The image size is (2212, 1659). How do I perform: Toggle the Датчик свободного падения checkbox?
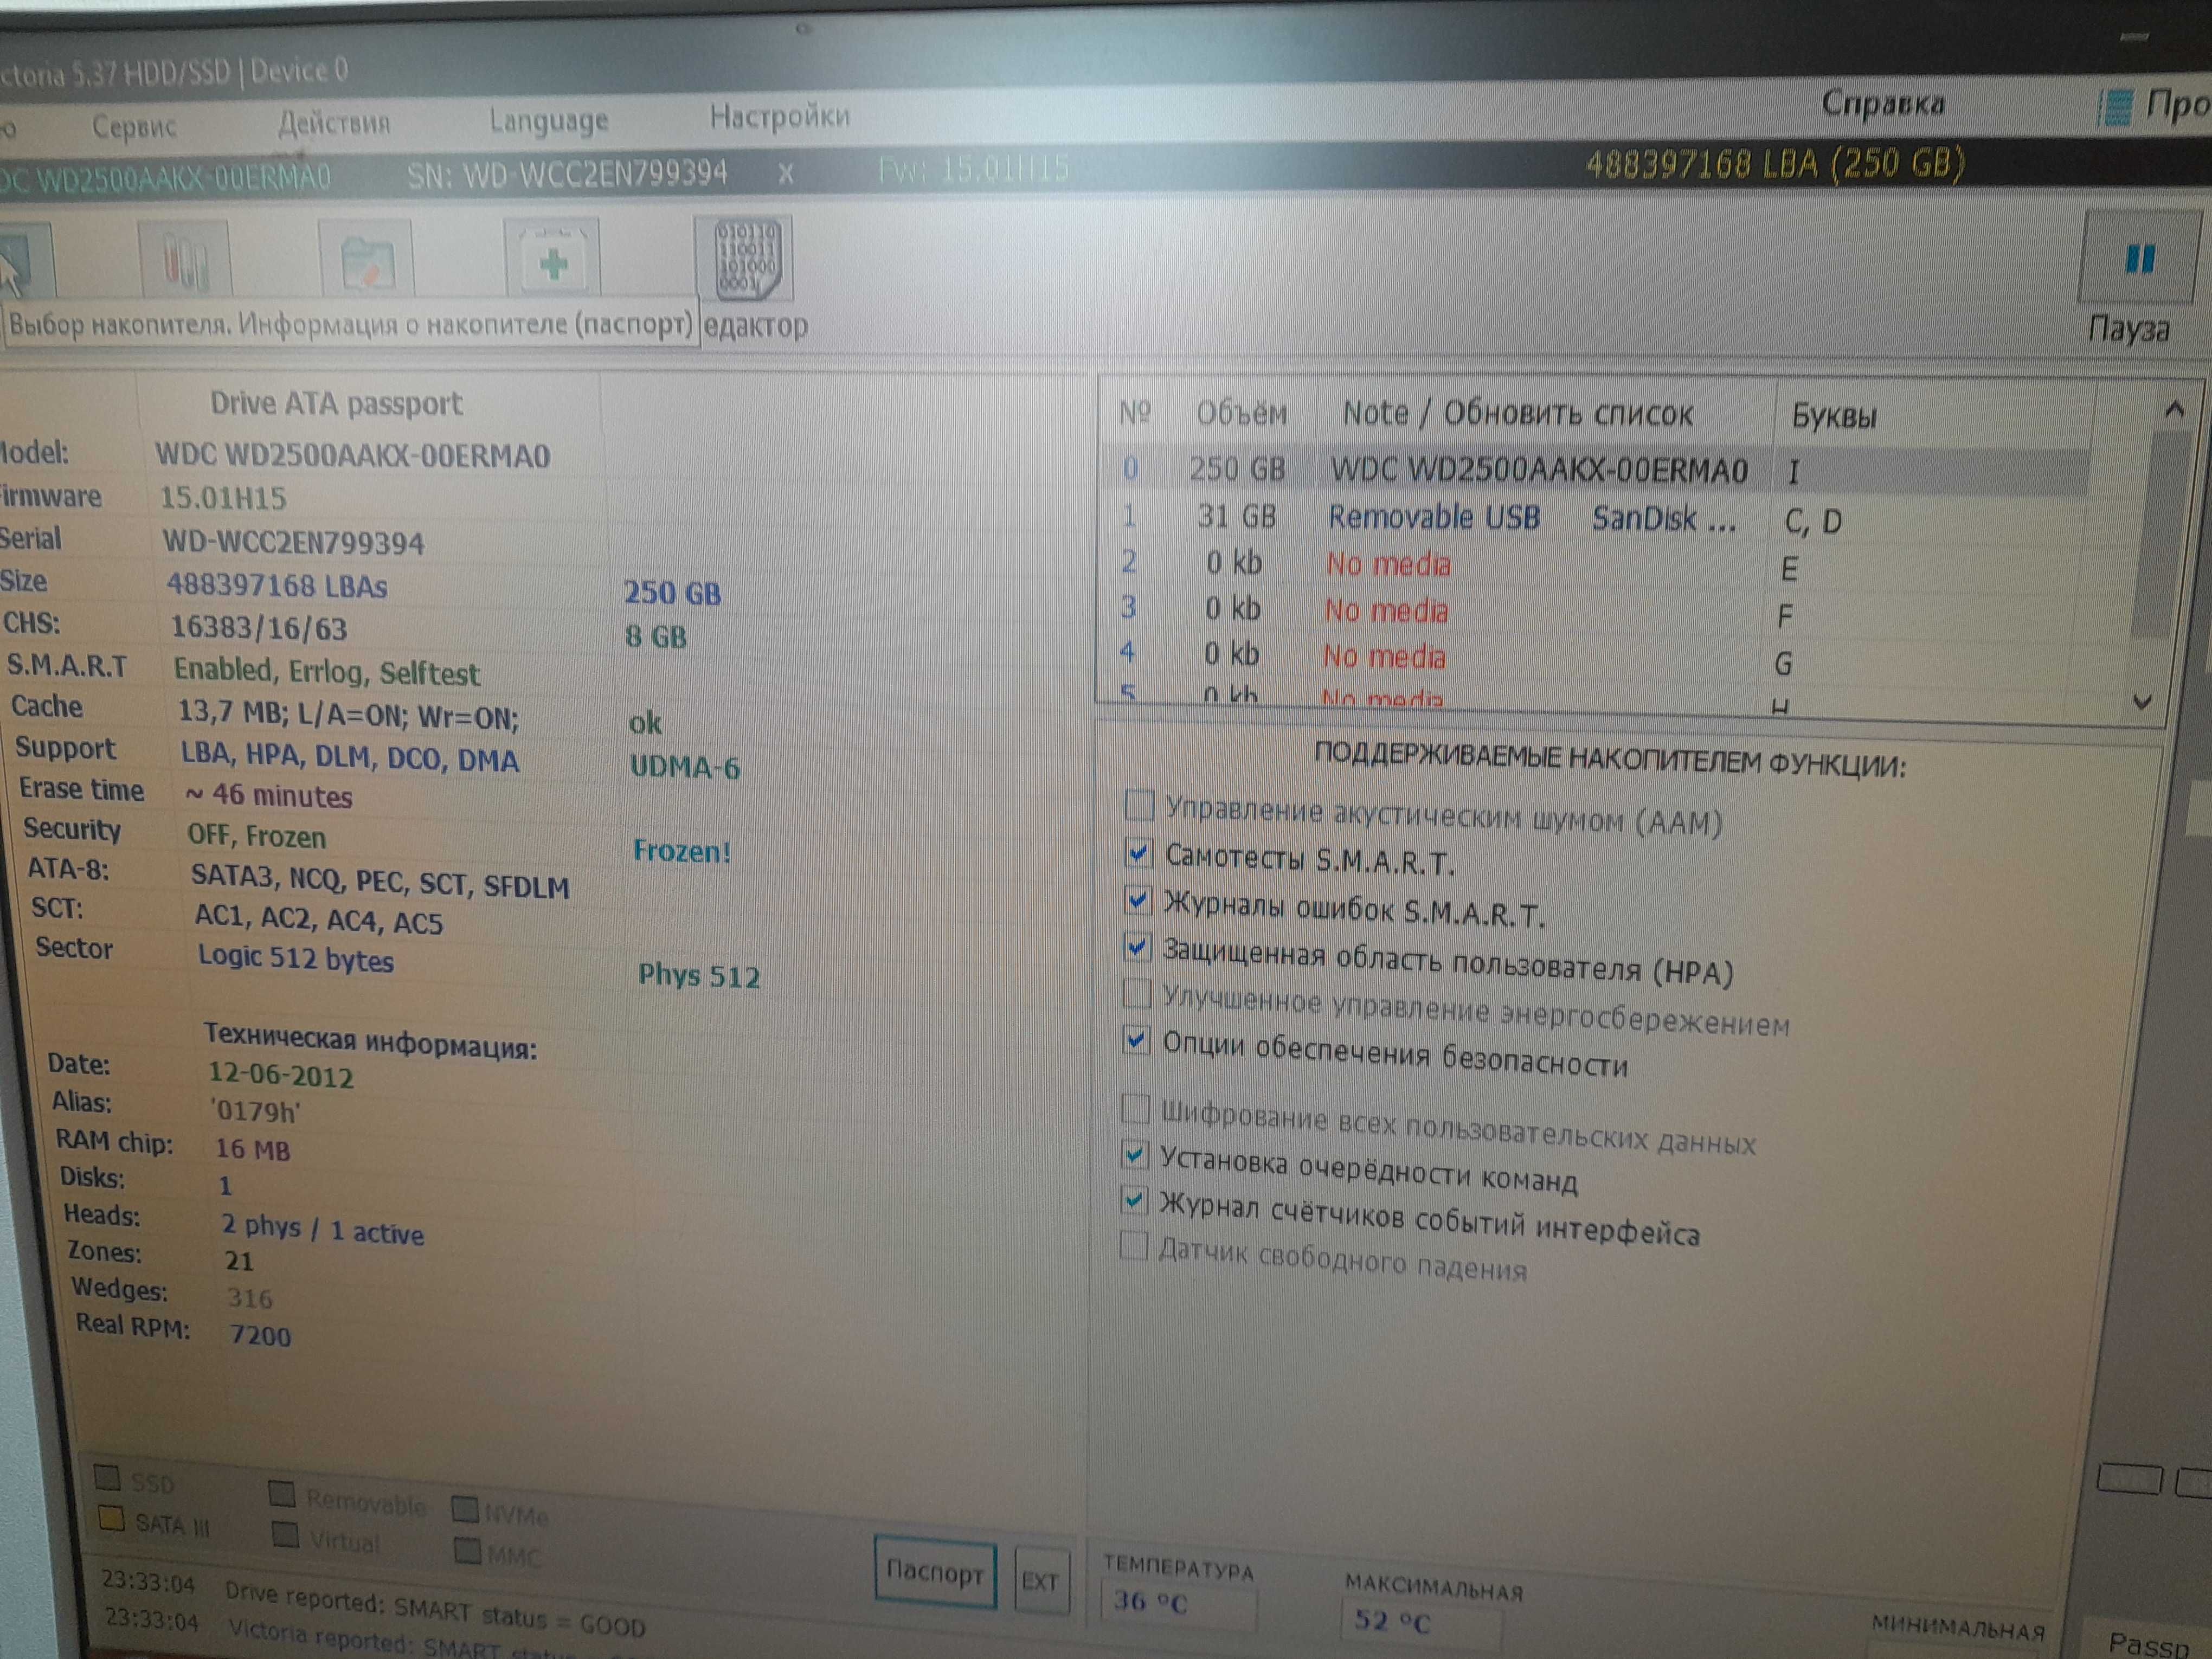point(1132,1245)
